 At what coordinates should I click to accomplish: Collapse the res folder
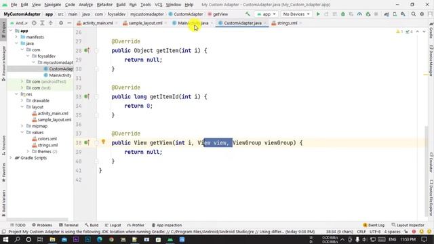click(x=16, y=94)
